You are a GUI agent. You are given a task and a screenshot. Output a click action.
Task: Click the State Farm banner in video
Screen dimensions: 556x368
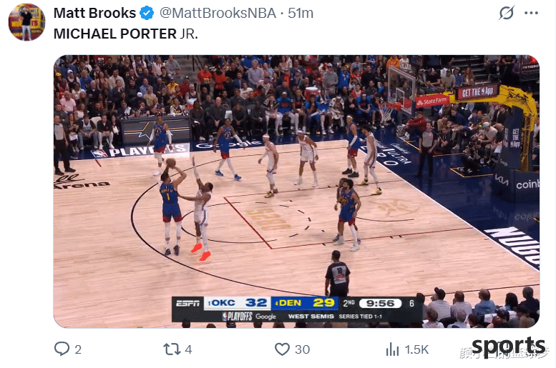click(x=432, y=101)
